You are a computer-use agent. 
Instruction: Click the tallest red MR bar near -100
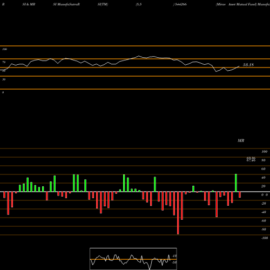tap(178, 213)
